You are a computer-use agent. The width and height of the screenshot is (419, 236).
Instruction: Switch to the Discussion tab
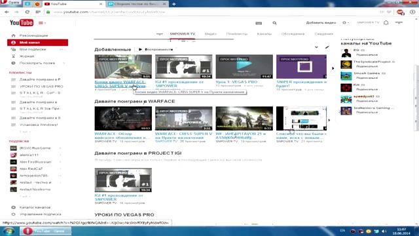pyautogui.click(x=293, y=34)
